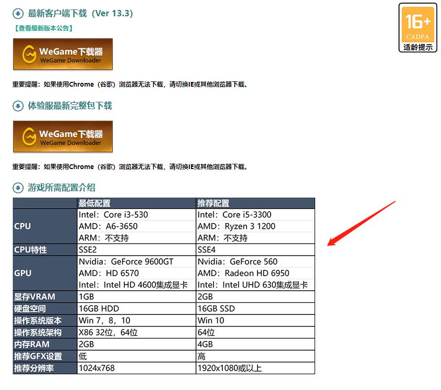Select the 体验服最新完整包下载 heading

70,106
